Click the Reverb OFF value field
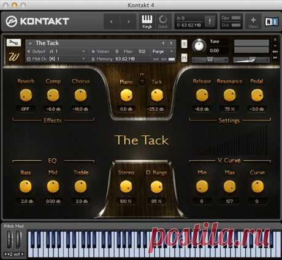 26,109
